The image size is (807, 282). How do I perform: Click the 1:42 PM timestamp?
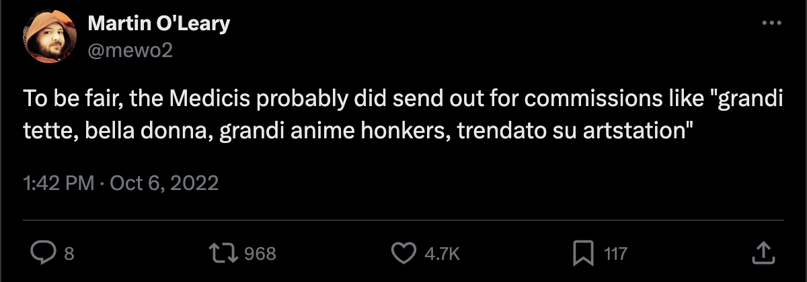tap(57, 183)
